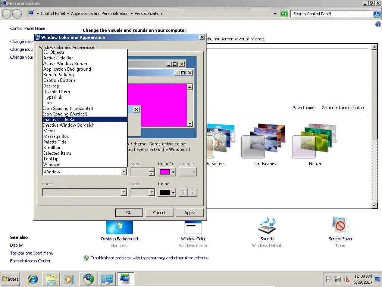Viewport: 382px width, 287px height.
Task: Choose ToolTip from the item list
Action: (x=85, y=159)
